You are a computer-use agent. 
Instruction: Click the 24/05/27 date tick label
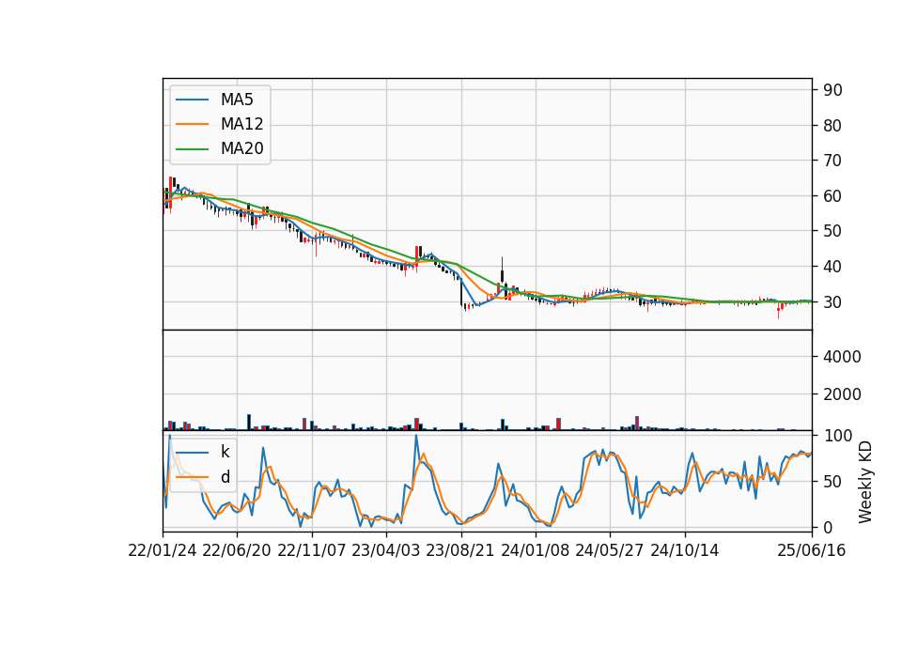(x=610, y=550)
